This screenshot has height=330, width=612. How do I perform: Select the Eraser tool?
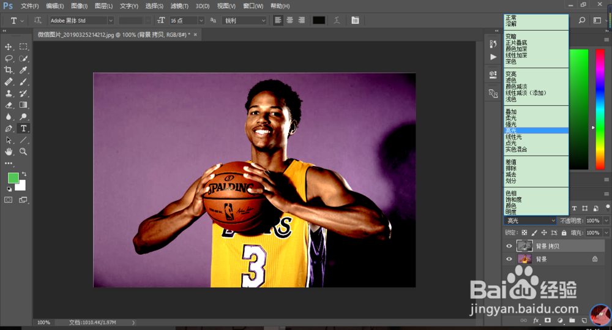point(9,105)
